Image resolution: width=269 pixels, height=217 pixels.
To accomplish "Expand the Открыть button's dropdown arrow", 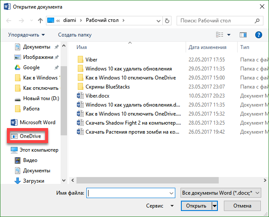I will pos(214,206).
